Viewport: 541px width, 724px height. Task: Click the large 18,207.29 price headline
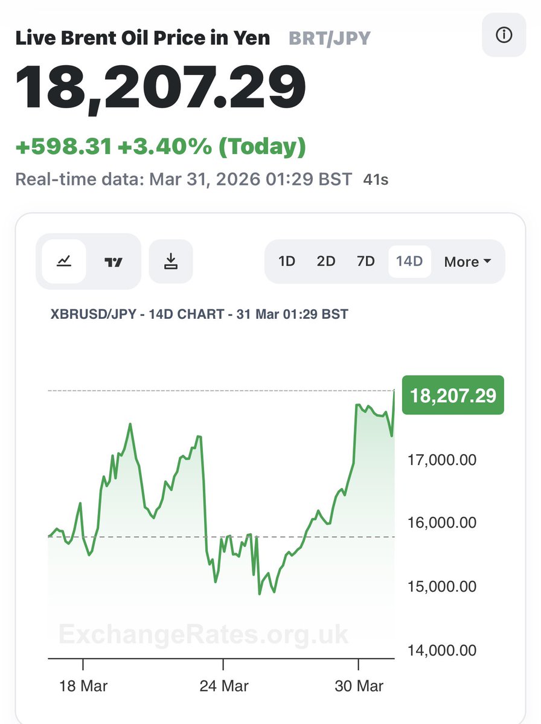pyautogui.click(x=161, y=88)
